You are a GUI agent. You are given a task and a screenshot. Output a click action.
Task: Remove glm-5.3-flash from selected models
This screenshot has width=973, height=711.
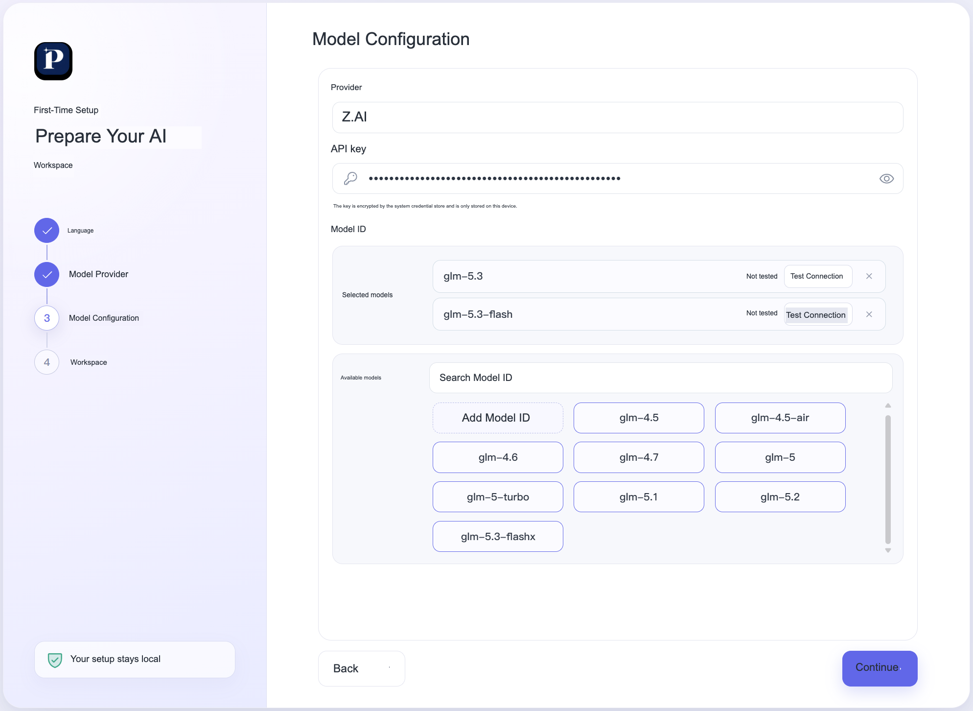pyautogui.click(x=869, y=314)
